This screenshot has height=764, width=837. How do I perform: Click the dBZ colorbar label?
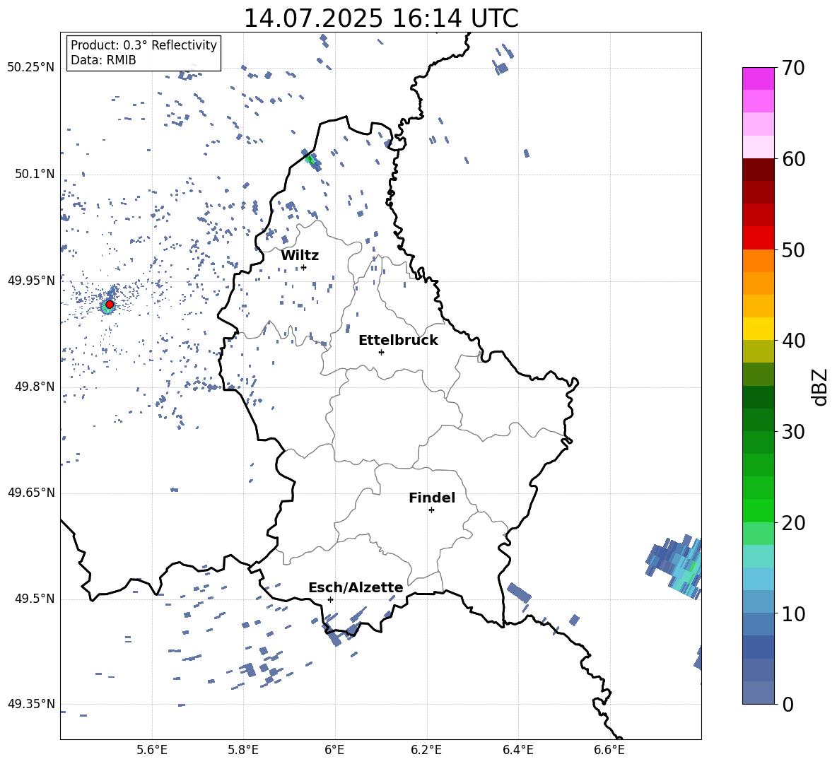click(x=821, y=387)
